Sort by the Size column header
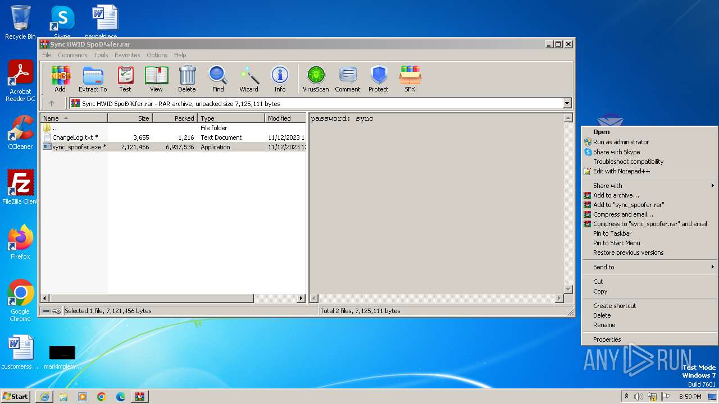The height and width of the screenshot is (404, 719). tap(130, 118)
